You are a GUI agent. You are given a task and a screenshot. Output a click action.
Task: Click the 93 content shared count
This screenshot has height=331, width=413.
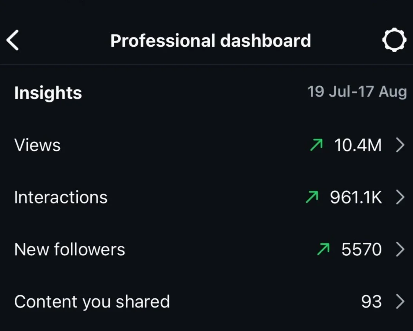(372, 302)
